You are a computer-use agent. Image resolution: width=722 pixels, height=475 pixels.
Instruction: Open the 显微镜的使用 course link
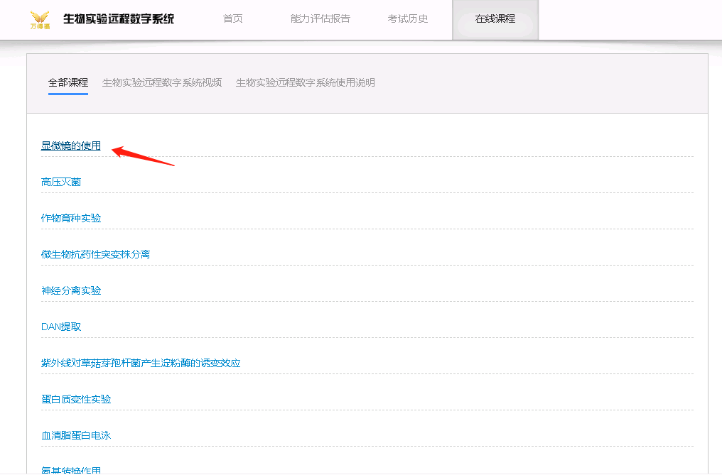click(x=71, y=146)
